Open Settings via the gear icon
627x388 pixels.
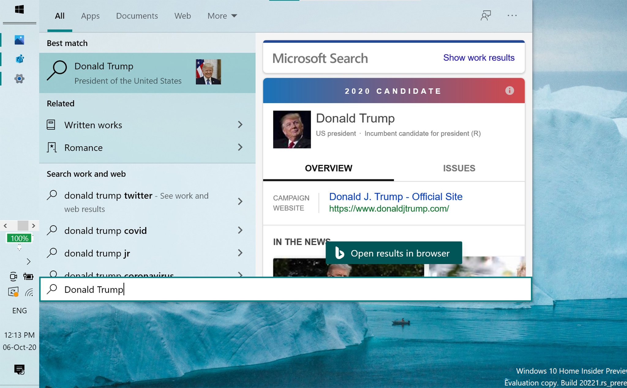[x=20, y=79]
